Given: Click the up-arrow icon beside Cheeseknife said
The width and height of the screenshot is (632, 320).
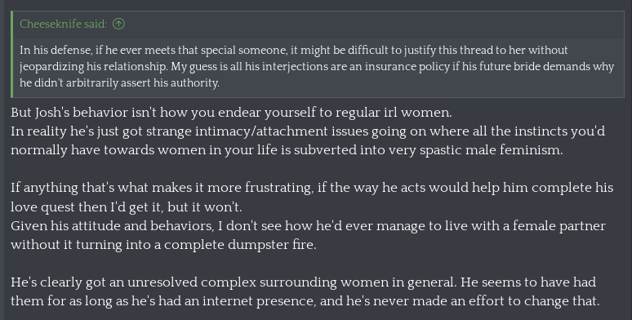Looking at the screenshot, I should coord(118,24).
